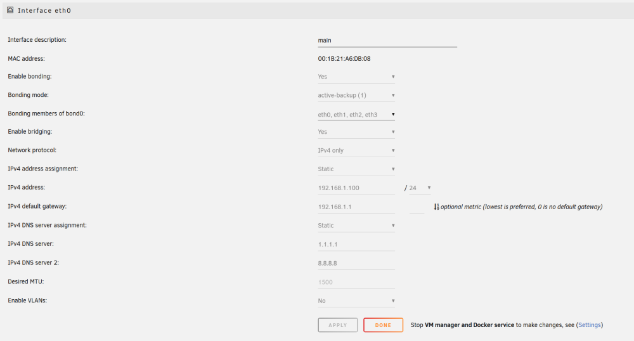Image resolution: width=634 pixels, height=341 pixels.
Task: Click the 'Bonding members of bond0:' label
Action: tap(46, 113)
